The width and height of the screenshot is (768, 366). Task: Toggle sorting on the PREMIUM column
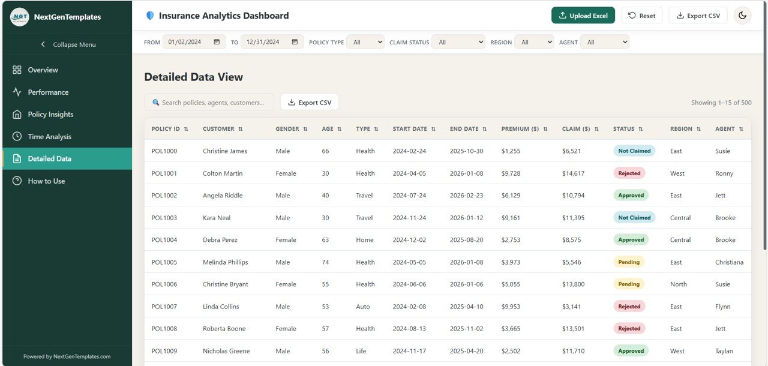point(544,128)
